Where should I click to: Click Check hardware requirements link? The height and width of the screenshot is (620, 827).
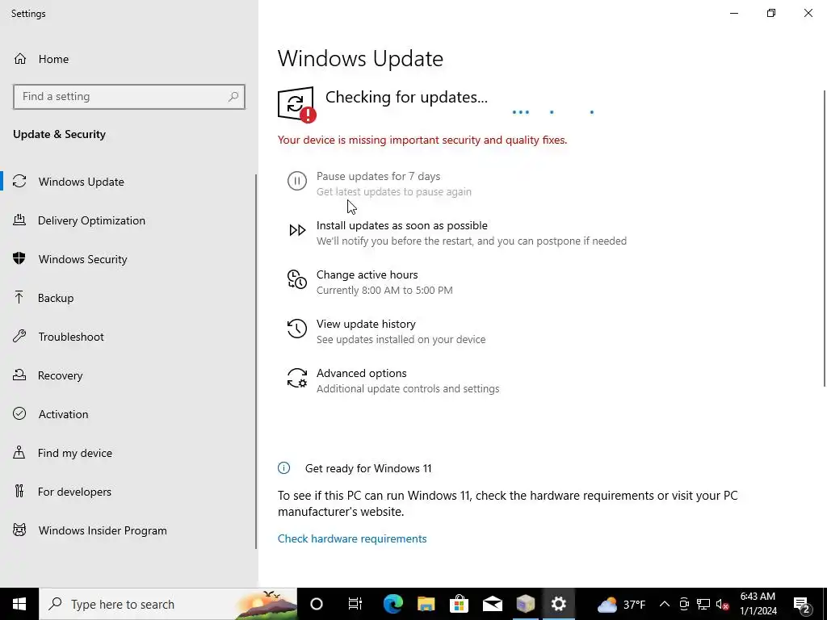tap(352, 538)
